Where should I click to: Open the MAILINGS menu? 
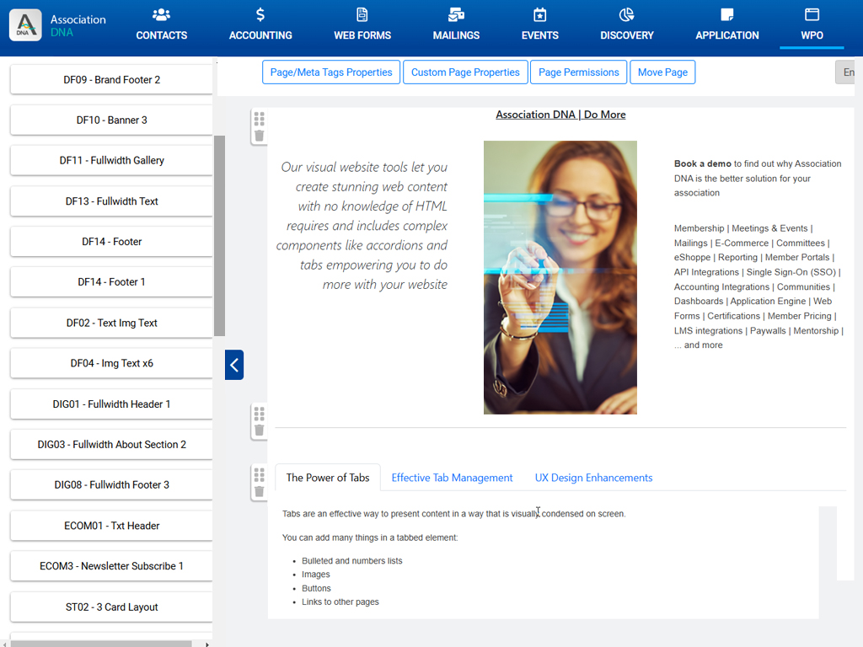coord(456,35)
